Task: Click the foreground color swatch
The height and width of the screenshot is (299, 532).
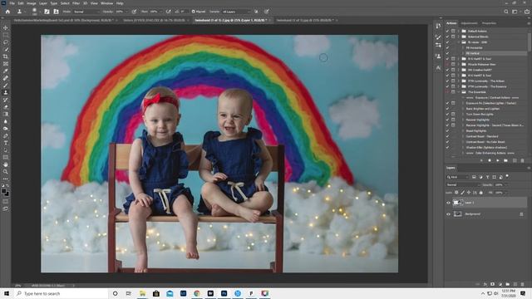Action: (4, 192)
